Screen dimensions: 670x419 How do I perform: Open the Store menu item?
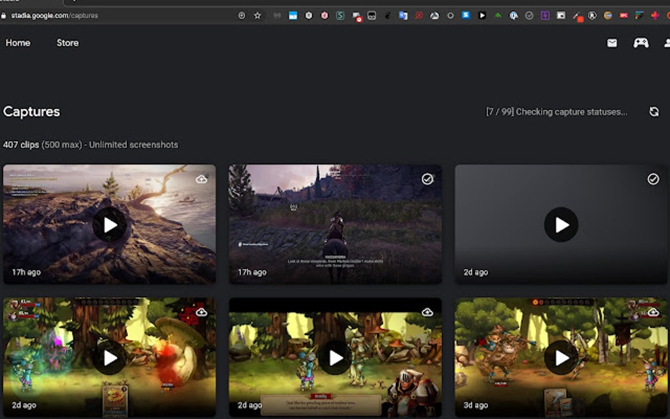pyautogui.click(x=66, y=43)
